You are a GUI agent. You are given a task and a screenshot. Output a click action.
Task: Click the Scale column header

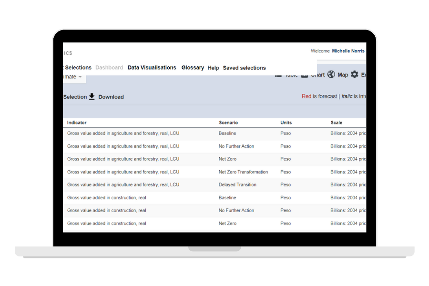(x=337, y=123)
